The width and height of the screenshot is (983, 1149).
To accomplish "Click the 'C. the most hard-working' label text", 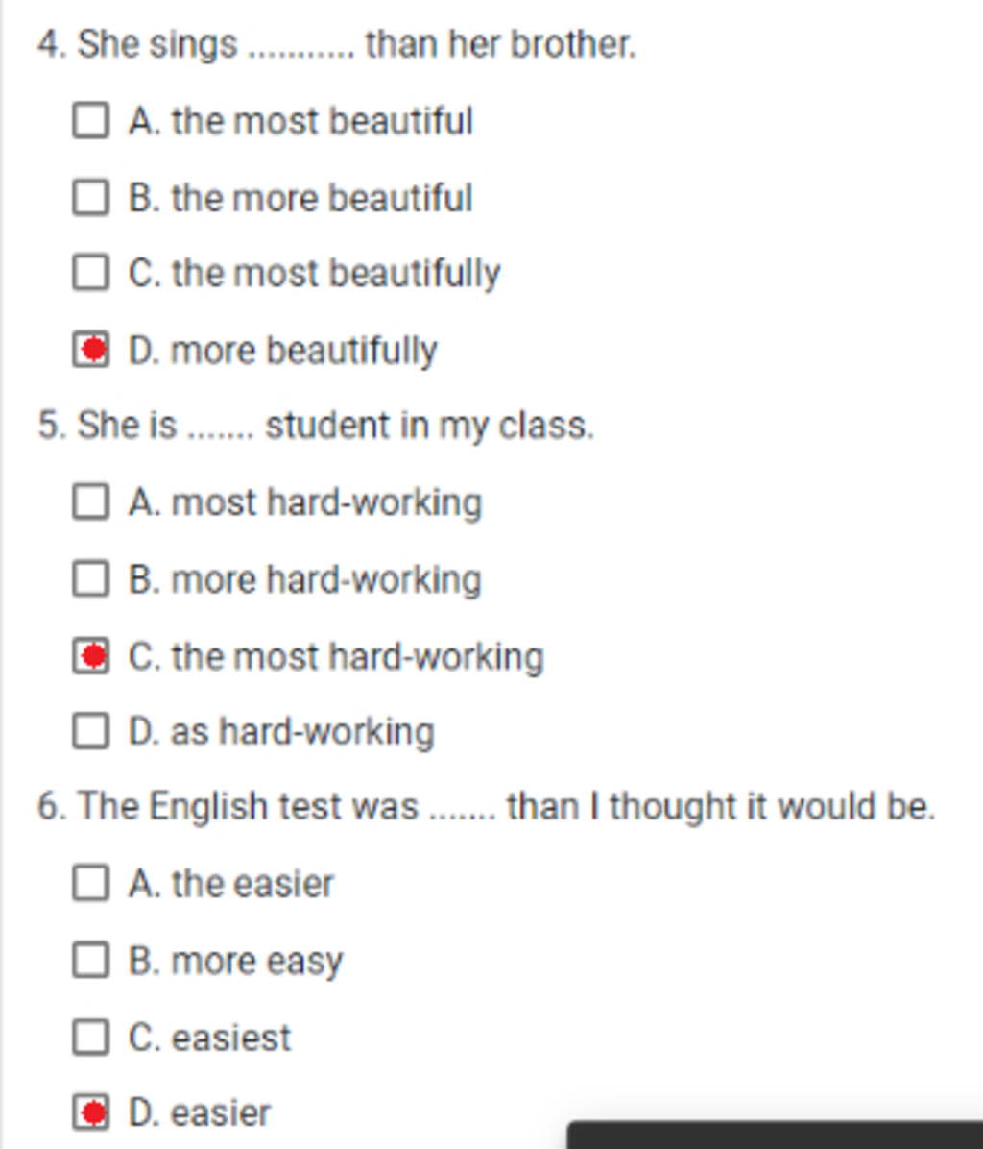I will point(336,657).
